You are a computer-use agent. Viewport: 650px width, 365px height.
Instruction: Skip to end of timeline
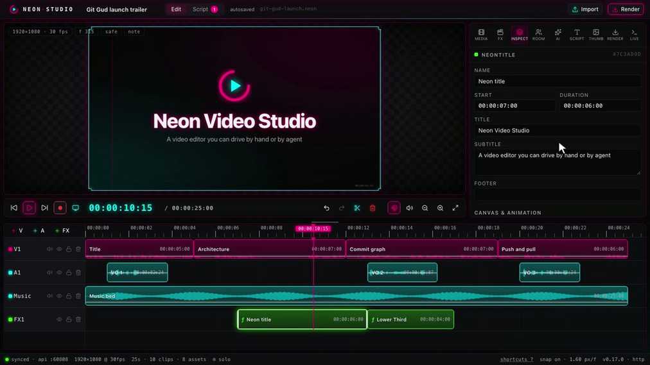pyautogui.click(x=44, y=208)
